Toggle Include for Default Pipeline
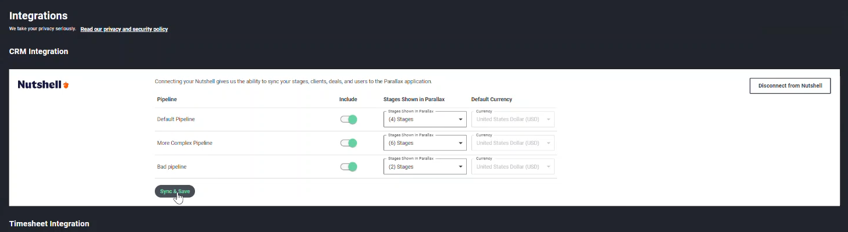The height and width of the screenshot is (232, 848). [x=349, y=119]
